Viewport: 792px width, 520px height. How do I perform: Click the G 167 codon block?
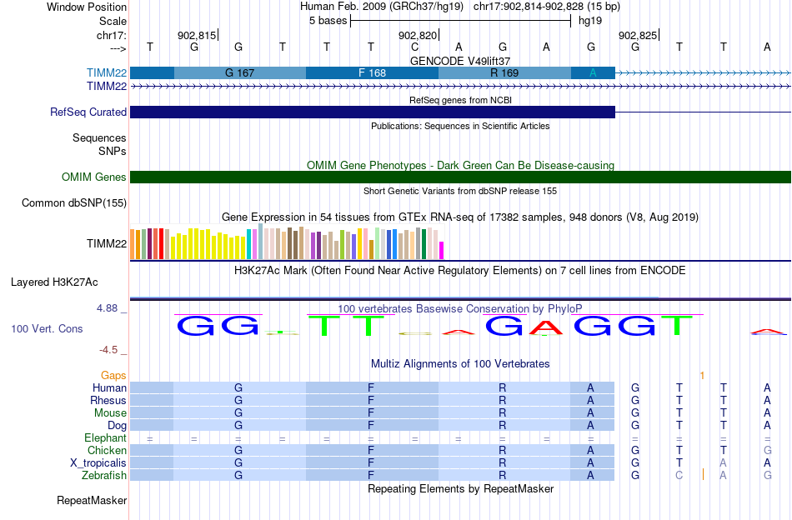click(239, 72)
